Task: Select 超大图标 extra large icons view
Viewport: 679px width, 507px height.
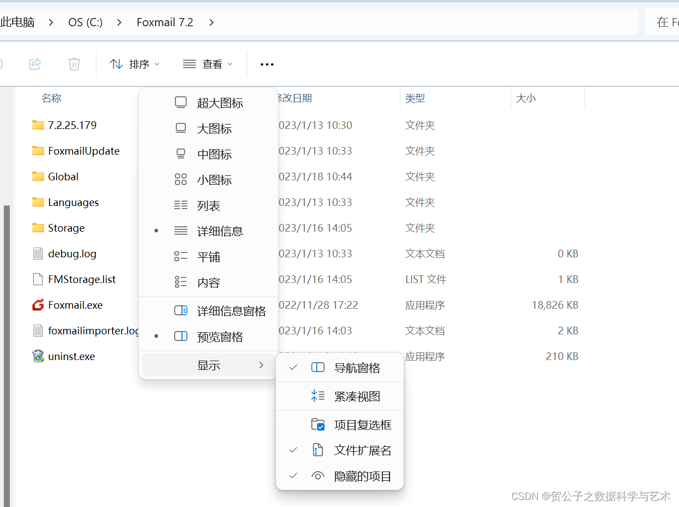Action: [208, 103]
